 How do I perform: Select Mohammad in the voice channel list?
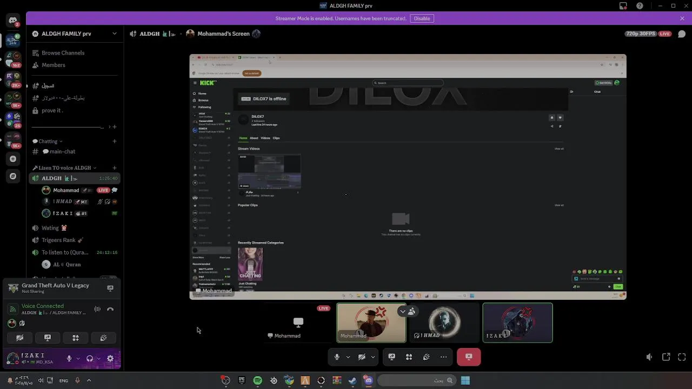click(x=80, y=190)
